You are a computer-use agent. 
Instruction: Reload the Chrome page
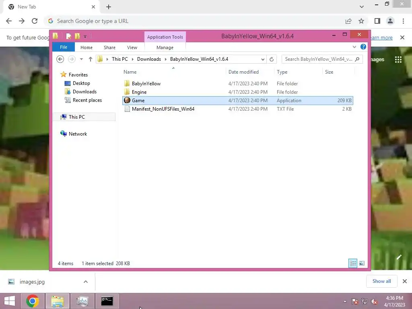pos(35,21)
